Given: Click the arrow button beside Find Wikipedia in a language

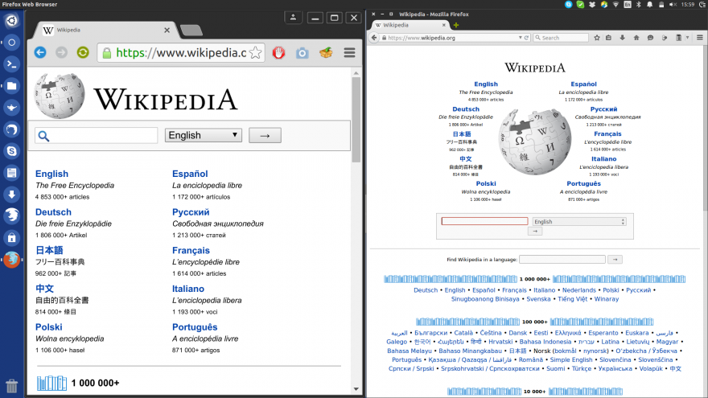Looking at the screenshot, I should tap(615, 260).
